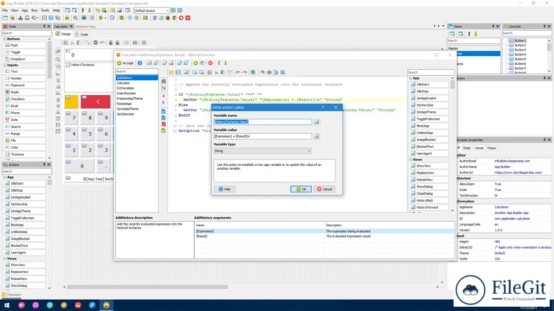The height and width of the screenshot is (311, 554).
Task: Click Help in SetVar editor
Action: coord(224,189)
